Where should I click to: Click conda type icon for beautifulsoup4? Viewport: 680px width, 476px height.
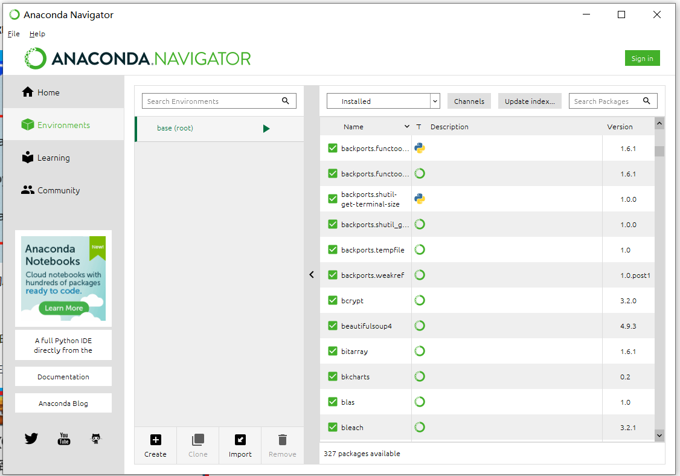coord(419,326)
